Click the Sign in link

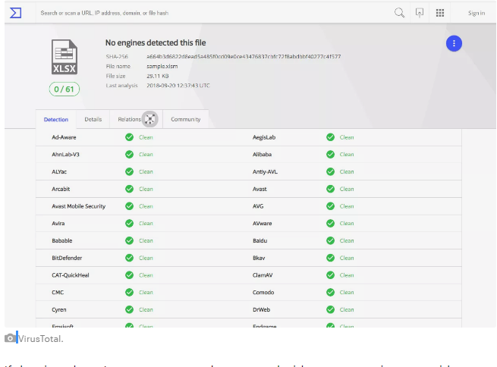(477, 13)
